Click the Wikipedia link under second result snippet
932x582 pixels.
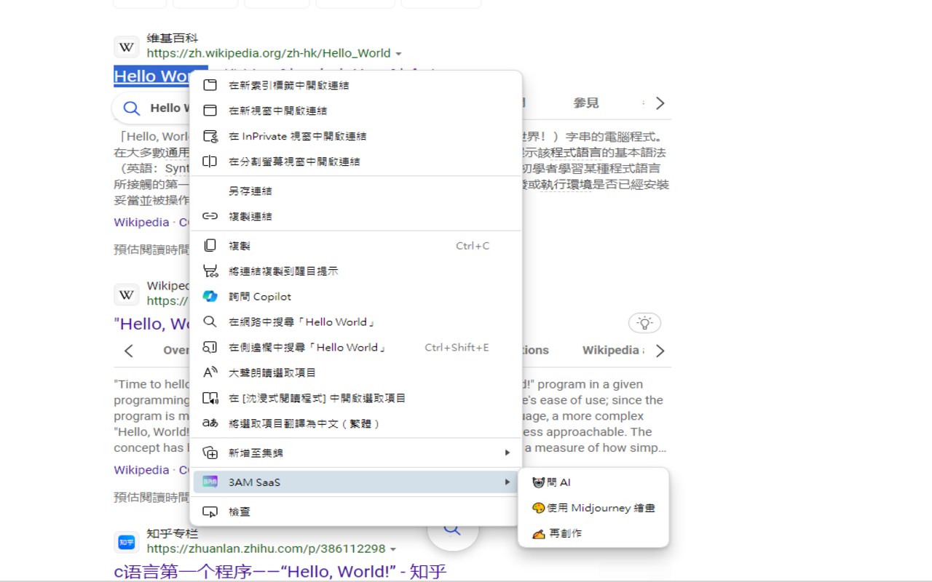tap(141, 470)
